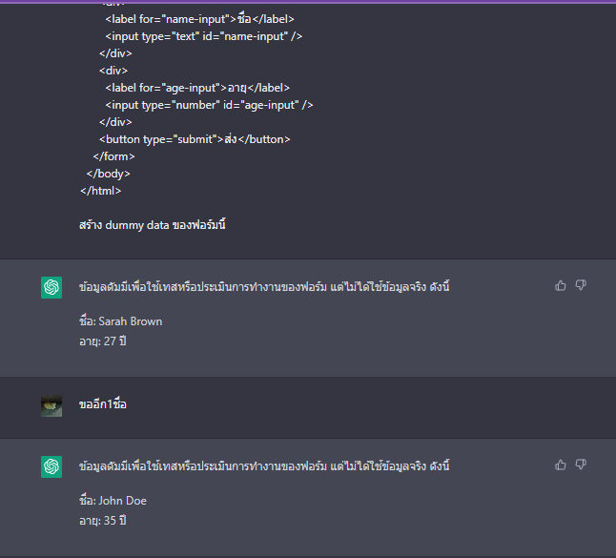Click the user avatar next to ขออีก1ชื่อ
616x558 pixels.
click(x=51, y=406)
